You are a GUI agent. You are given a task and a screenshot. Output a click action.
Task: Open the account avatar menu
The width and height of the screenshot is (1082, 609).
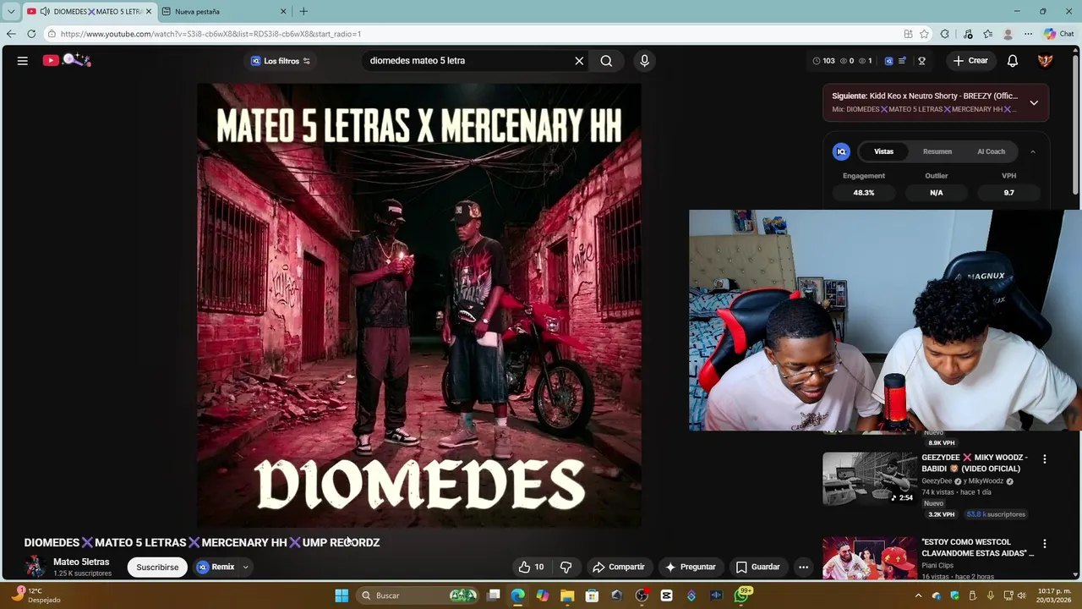(1045, 61)
